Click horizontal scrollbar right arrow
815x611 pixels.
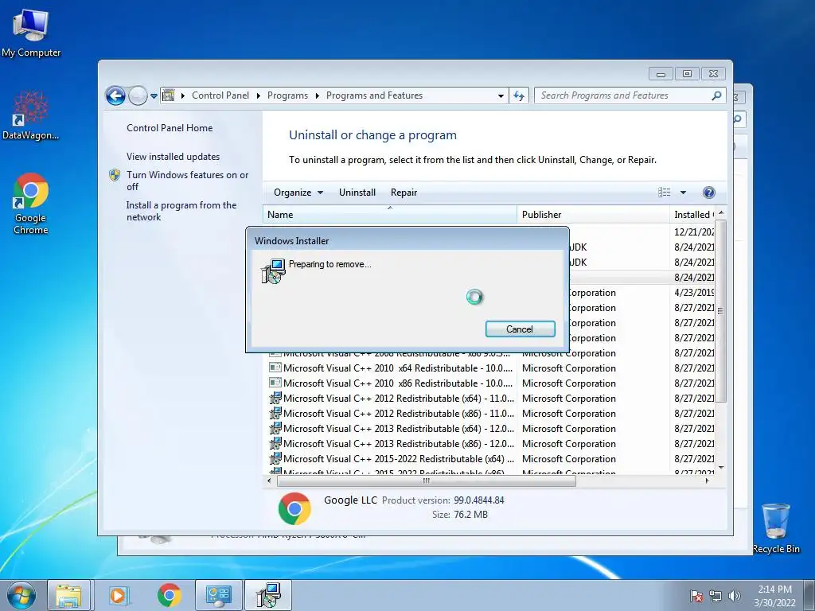point(707,481)
